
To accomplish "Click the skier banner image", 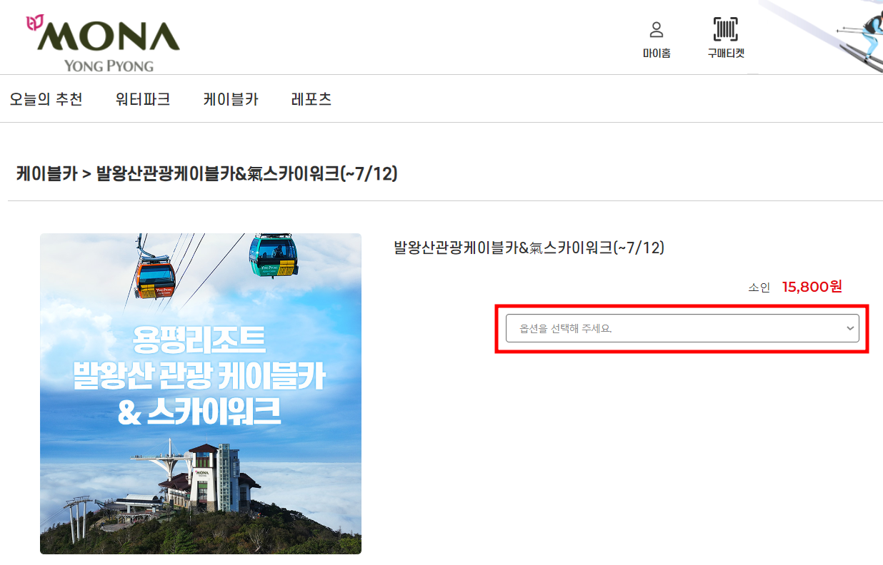I will pos(822,36).
